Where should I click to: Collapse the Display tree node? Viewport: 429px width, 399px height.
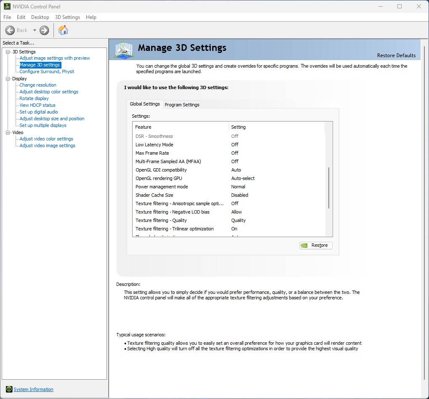8,79
